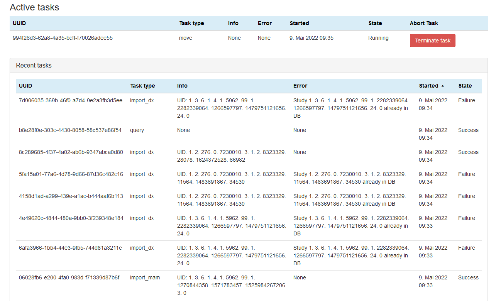Sort recent tasks by State header

465,86
